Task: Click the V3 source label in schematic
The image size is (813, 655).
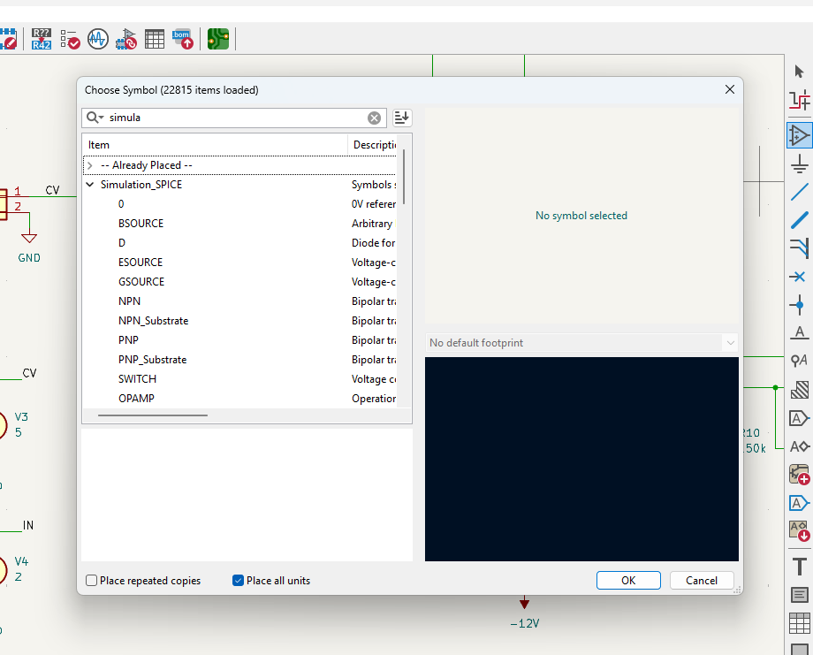Action: click(21, 417)
